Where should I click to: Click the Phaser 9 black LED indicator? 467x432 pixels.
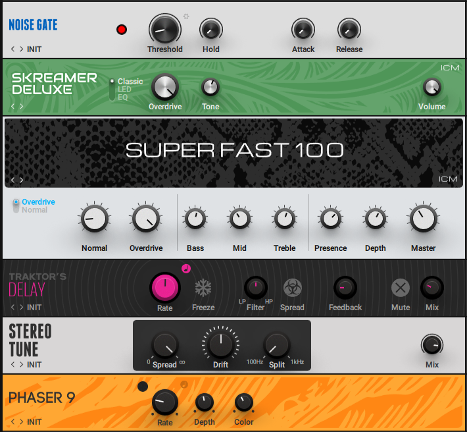click(x=143, y=387)
